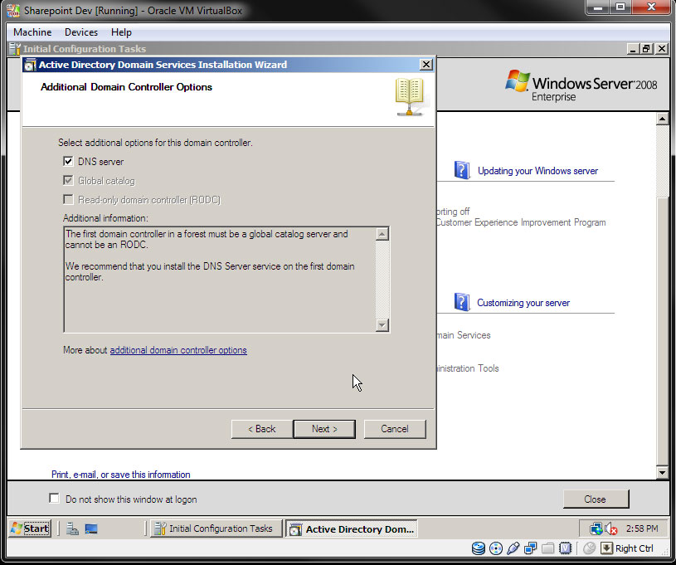This screenshot has width=676, height=565.
Task: Restore the Initial Configuration Tasks window
Action: tap(646, 49)
